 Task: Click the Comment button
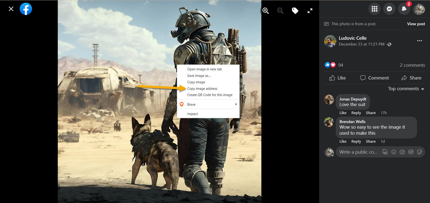click(374, 78)
